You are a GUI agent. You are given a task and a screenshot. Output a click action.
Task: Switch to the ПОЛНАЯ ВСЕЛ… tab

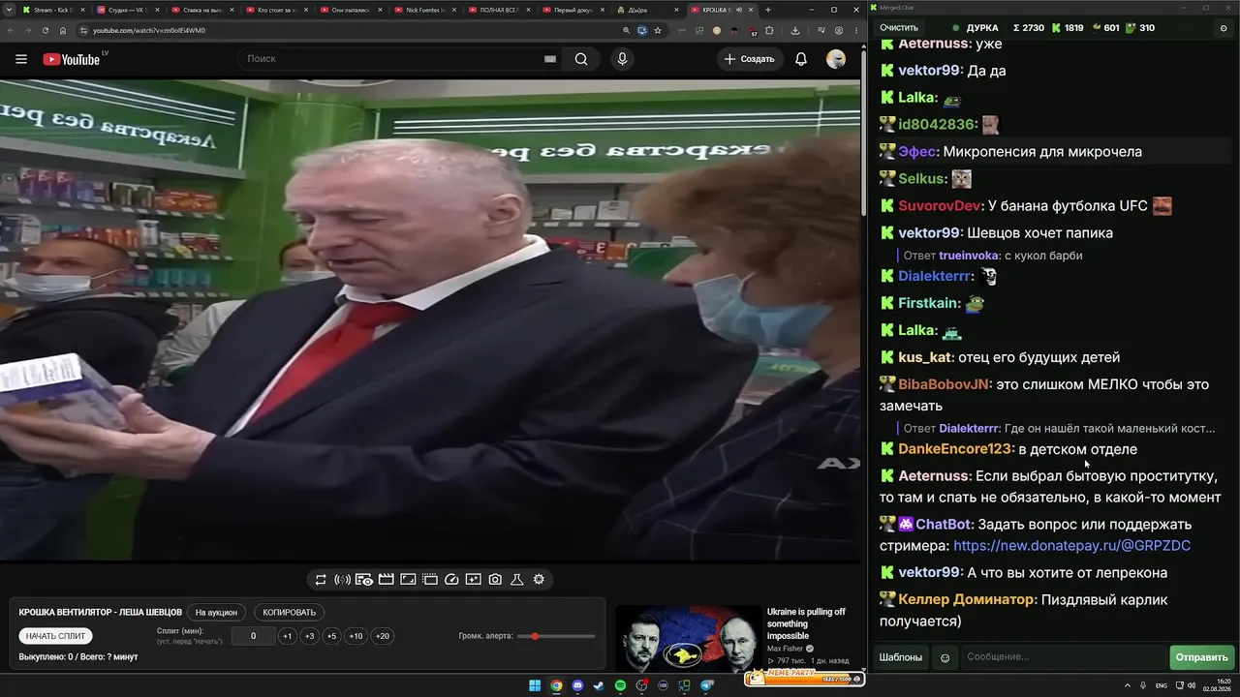(x=499, y=10)
